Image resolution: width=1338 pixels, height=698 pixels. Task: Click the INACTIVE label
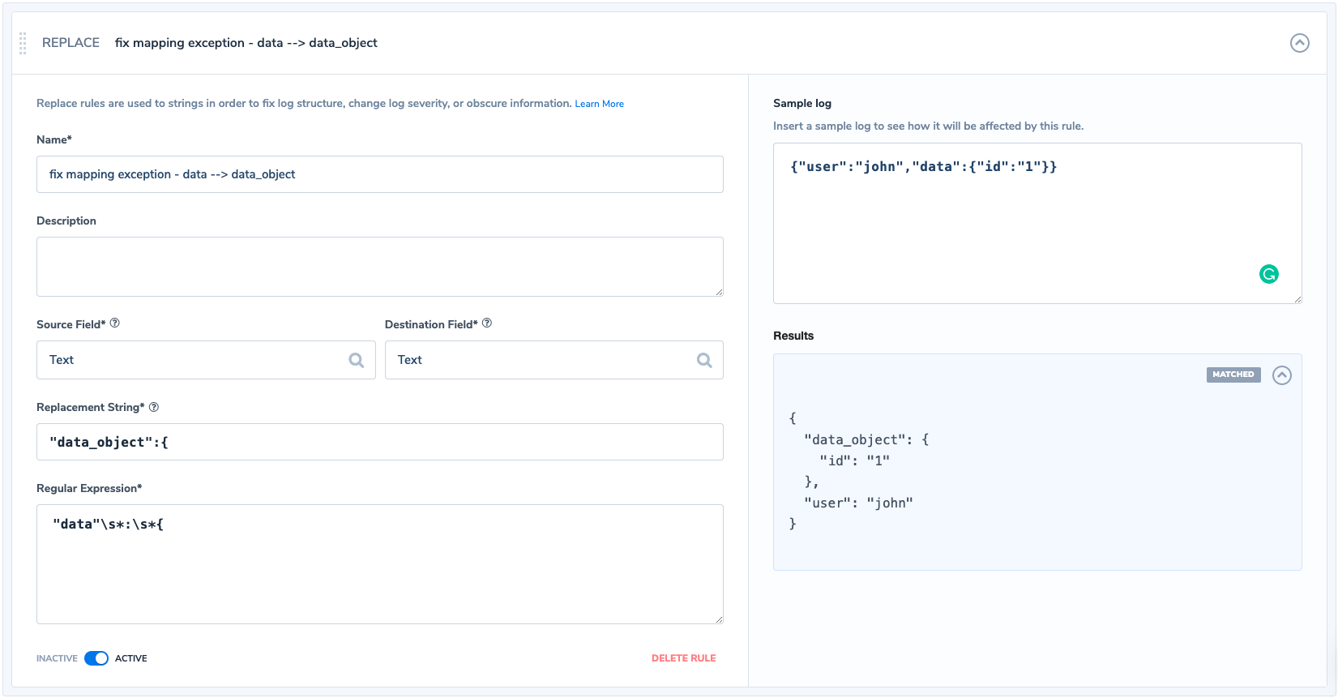click(x=57, y=658)
